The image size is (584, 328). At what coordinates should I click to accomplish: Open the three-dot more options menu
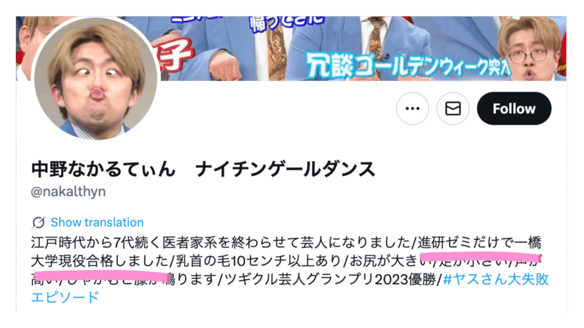(x=412, y=109)
